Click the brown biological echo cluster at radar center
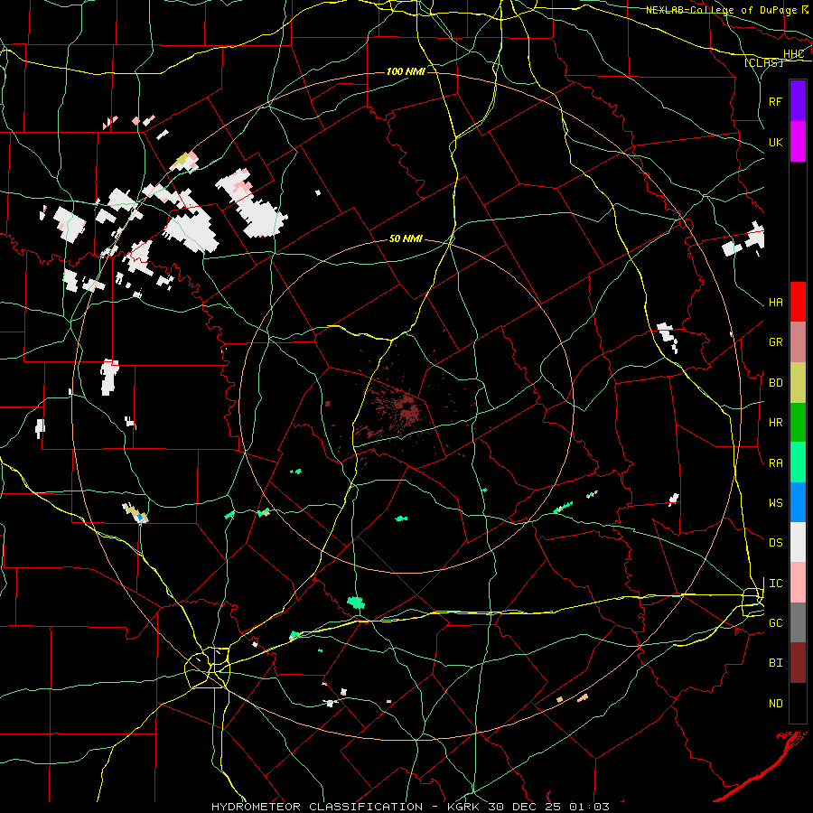The height and width of the screenshot is (813, 813). click(407, 407)
